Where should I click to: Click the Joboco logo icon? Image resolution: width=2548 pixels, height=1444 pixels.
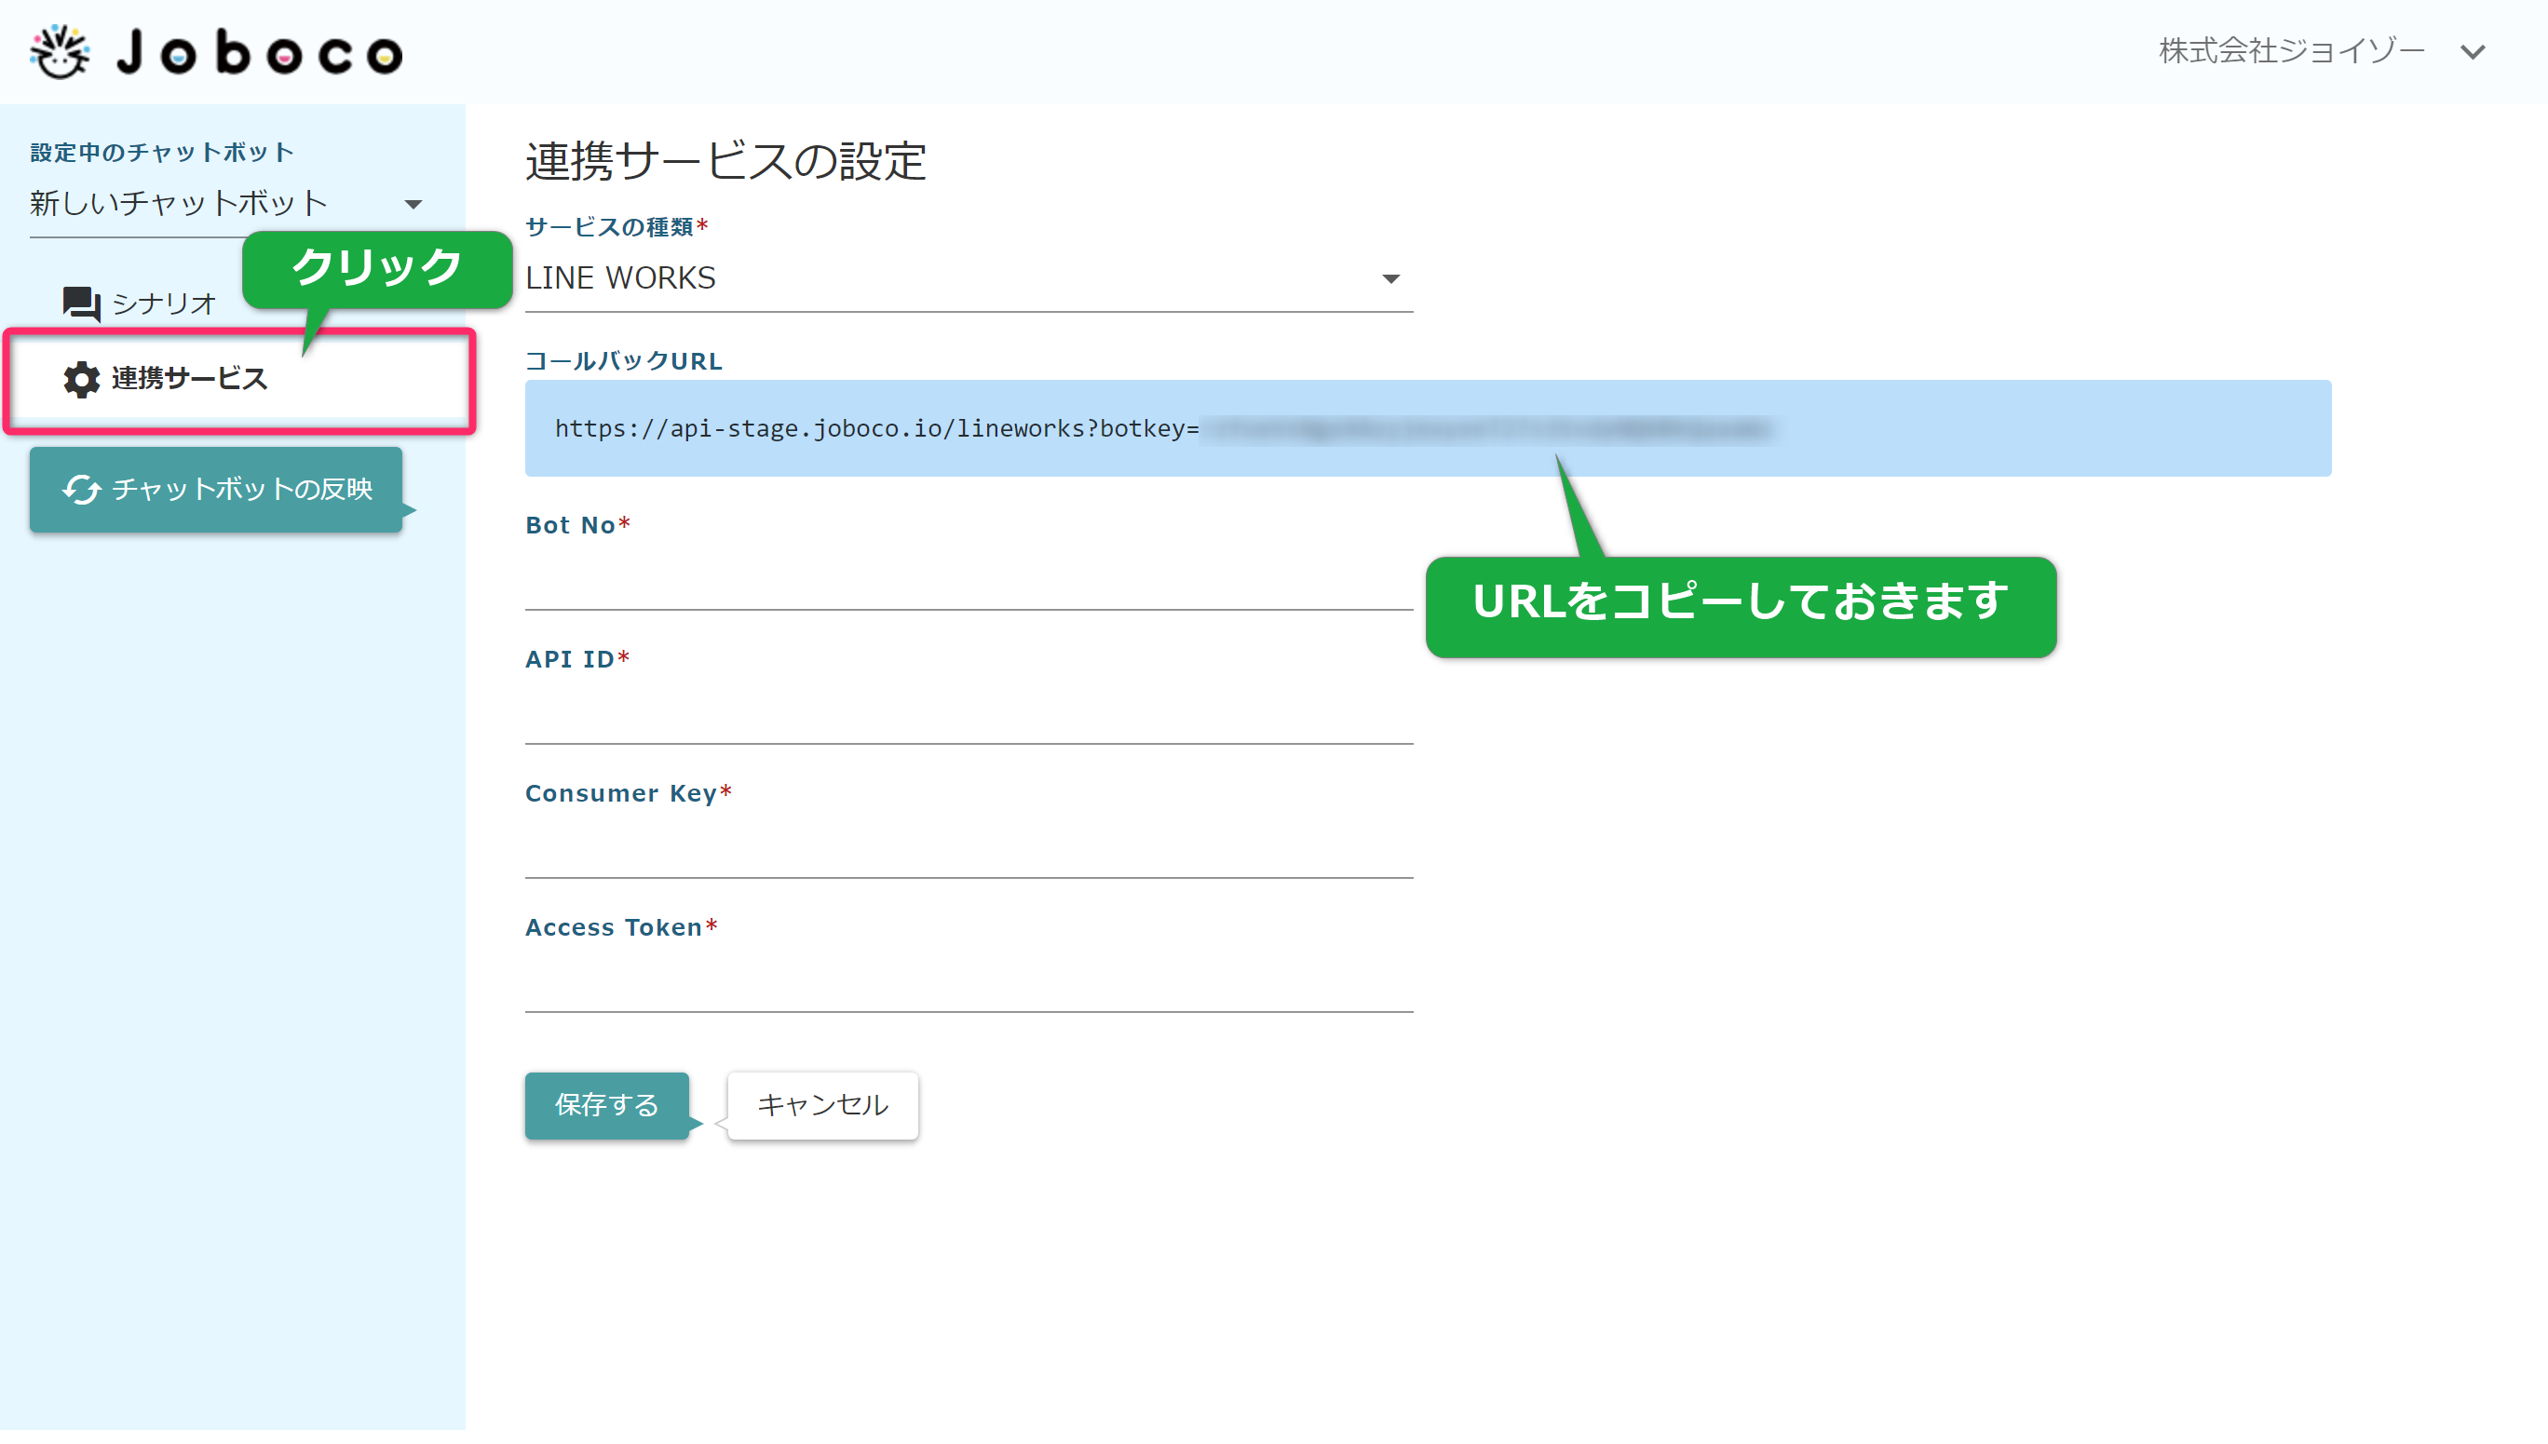click(x=60, y=51)
